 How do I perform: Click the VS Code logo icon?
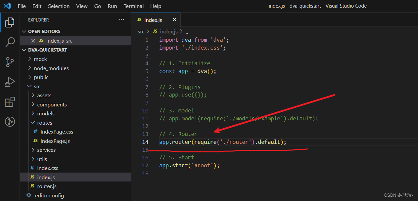pos(7,6)
